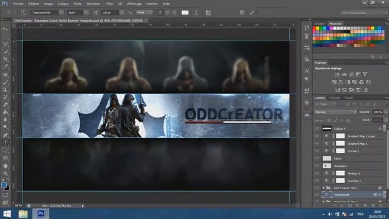Image resolution: width=389 pixels, height=219 pixels.
Task: Open the Calque menu
Action: (63, 4)
